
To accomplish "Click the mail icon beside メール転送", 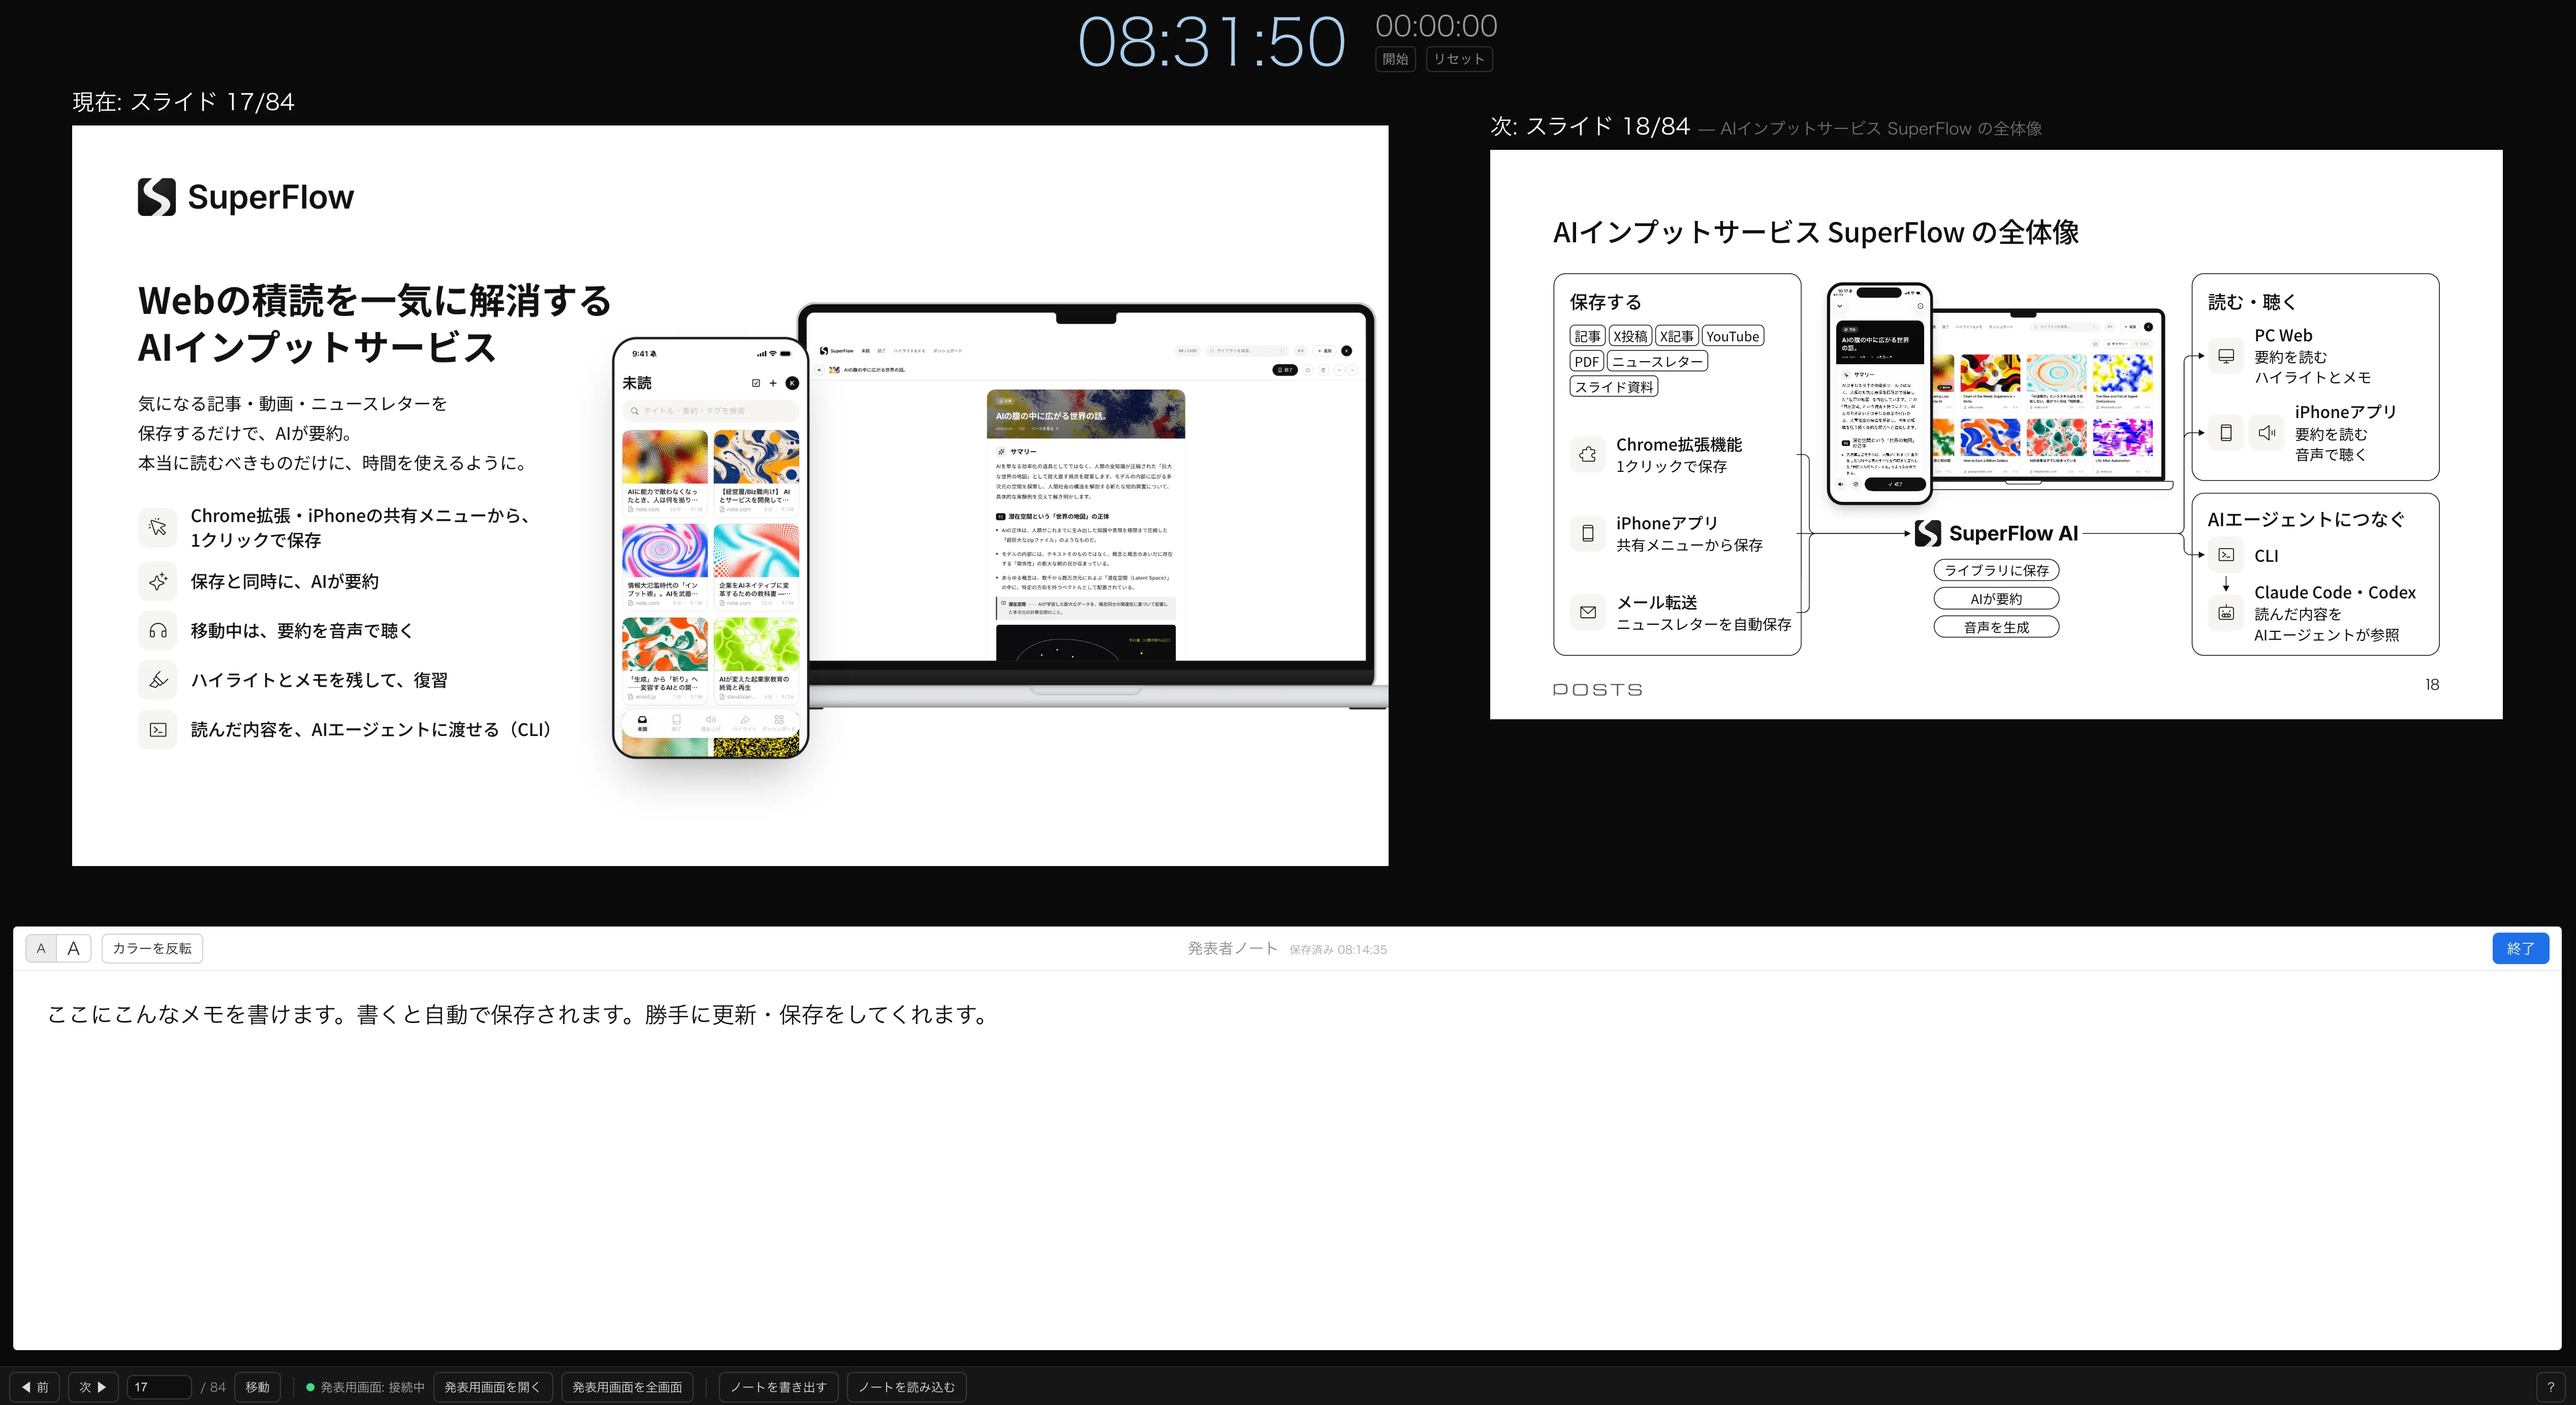I will (x=1588, y=612).
